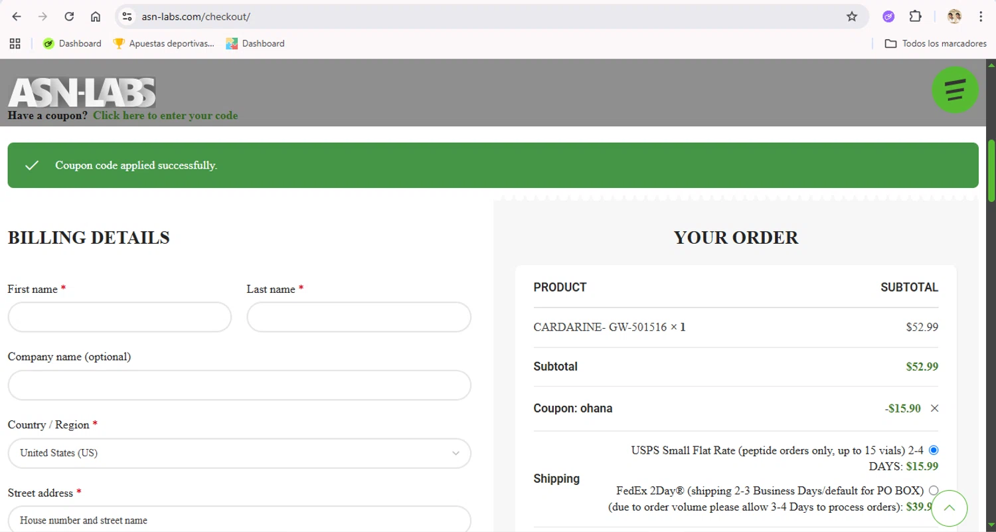This screenshot has height=532, width=996.
Task: Open the first Dashboard bookmark
Action: 72,43
